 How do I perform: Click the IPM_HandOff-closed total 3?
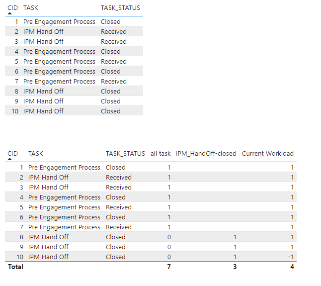click(235, 267)
